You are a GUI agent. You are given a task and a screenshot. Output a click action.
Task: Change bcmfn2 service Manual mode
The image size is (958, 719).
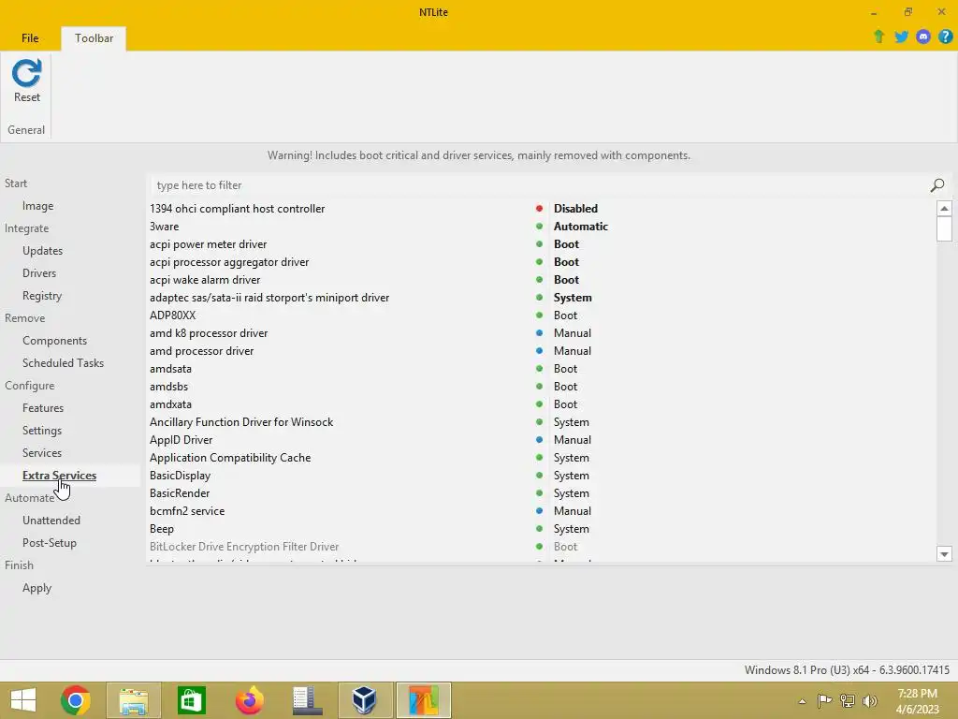pyautogui.click(x=573, y=511)
